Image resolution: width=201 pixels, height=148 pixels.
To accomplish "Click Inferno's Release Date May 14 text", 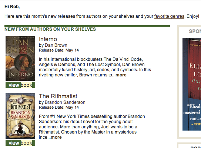I will (59, 50).
